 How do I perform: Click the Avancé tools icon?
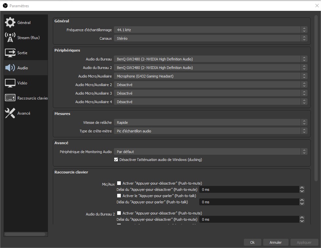coord(10,113)
